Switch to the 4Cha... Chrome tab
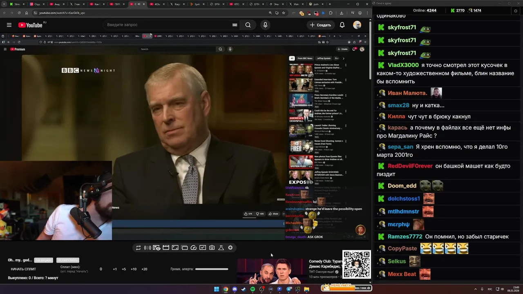 click(x=158, y=4)
